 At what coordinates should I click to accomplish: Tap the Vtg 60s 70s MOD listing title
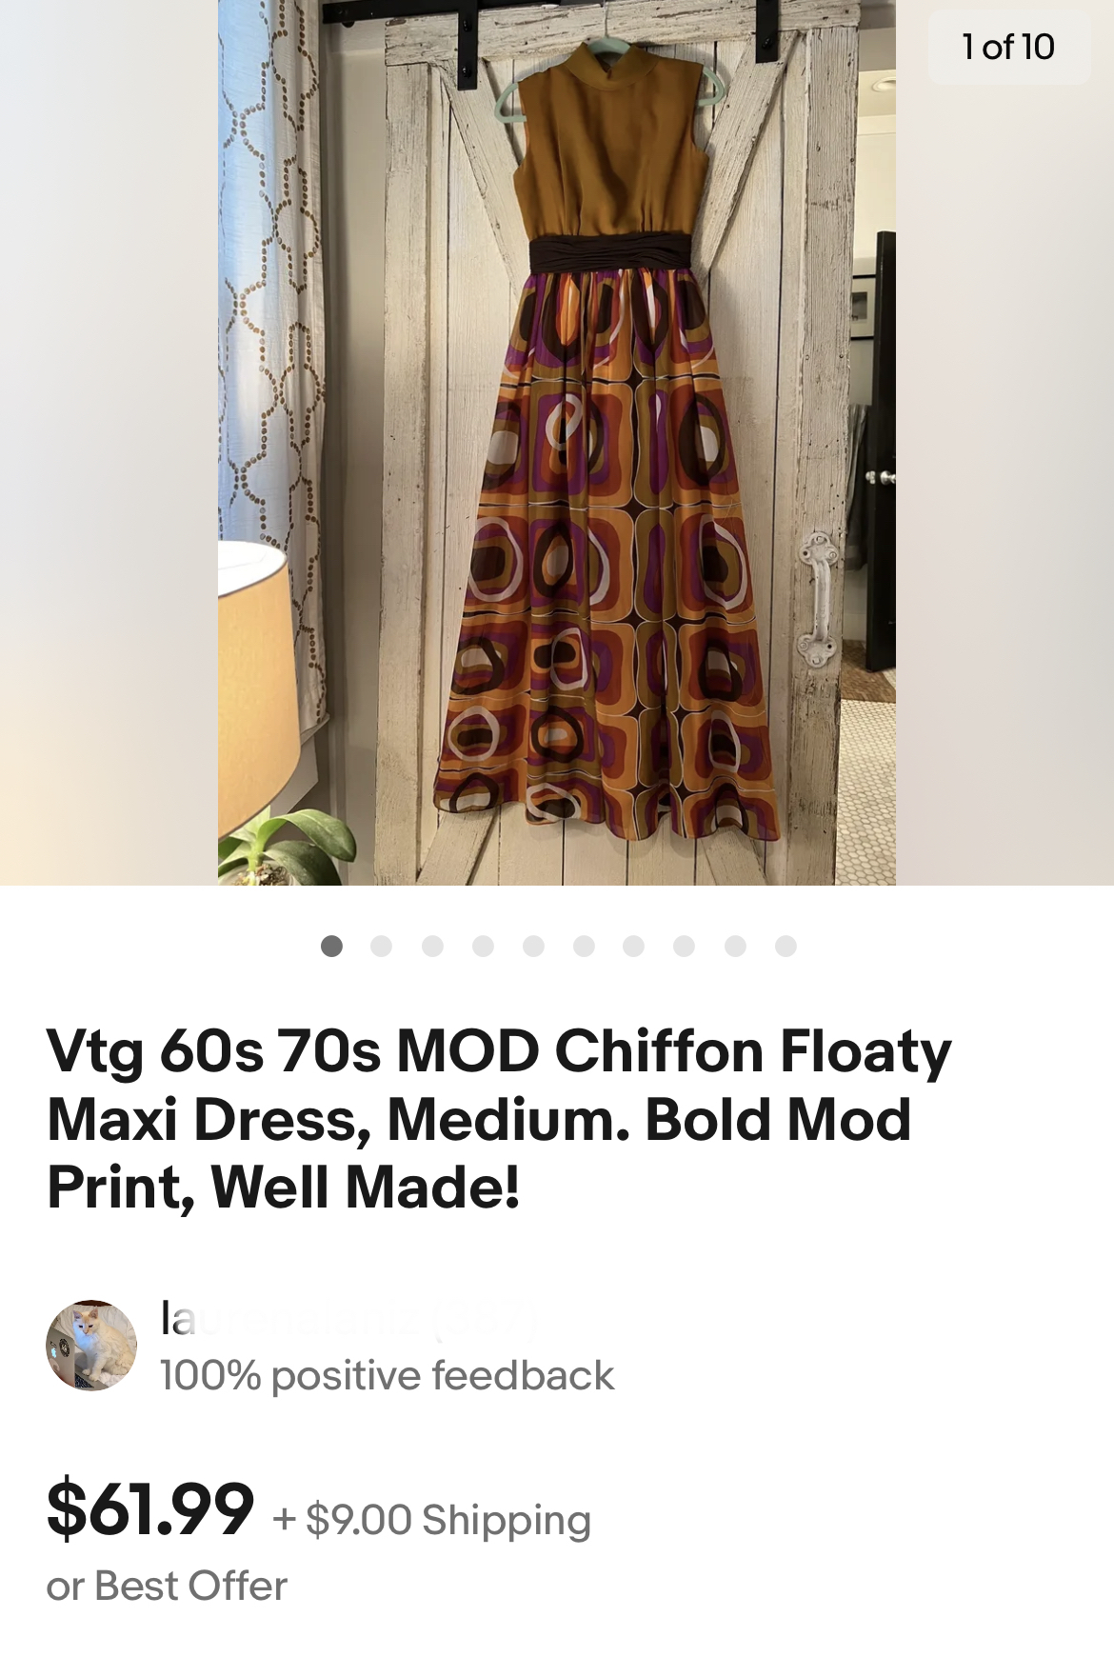click(x=499, y=1119)
